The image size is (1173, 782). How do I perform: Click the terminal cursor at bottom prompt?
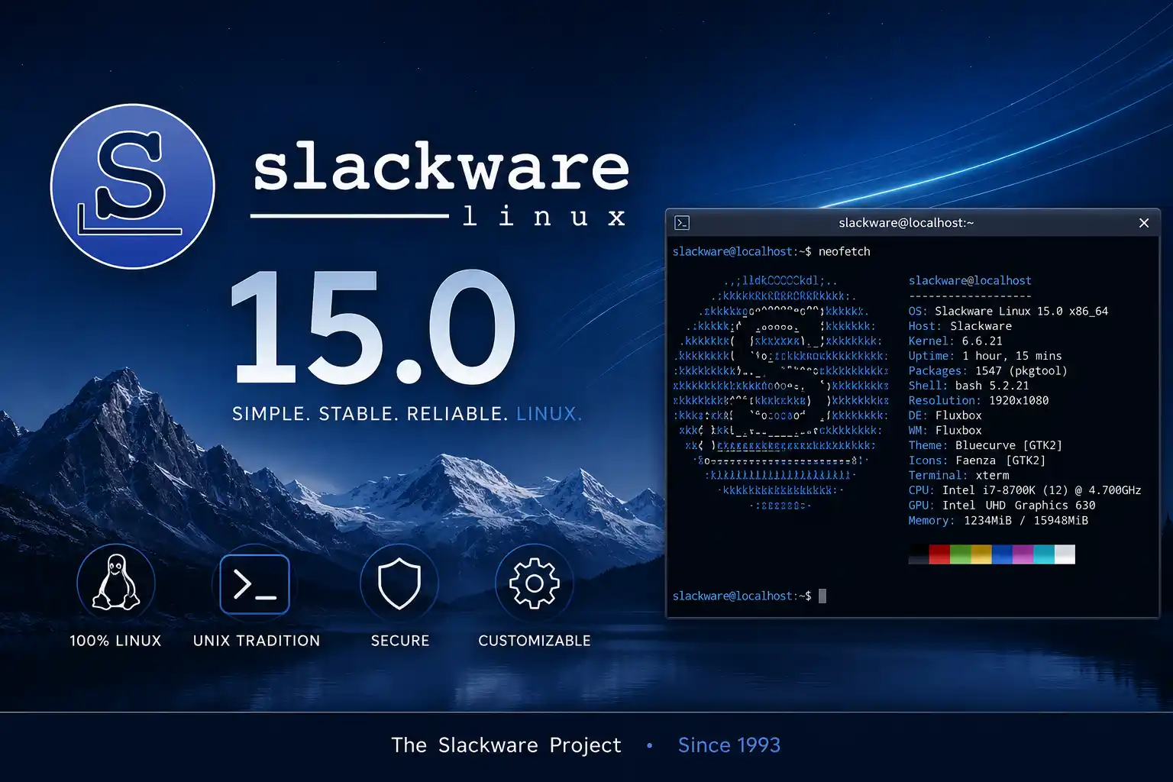(x=822, y=596)
